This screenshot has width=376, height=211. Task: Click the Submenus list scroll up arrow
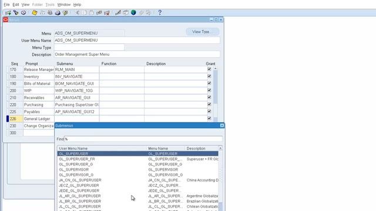pos(220,148)
